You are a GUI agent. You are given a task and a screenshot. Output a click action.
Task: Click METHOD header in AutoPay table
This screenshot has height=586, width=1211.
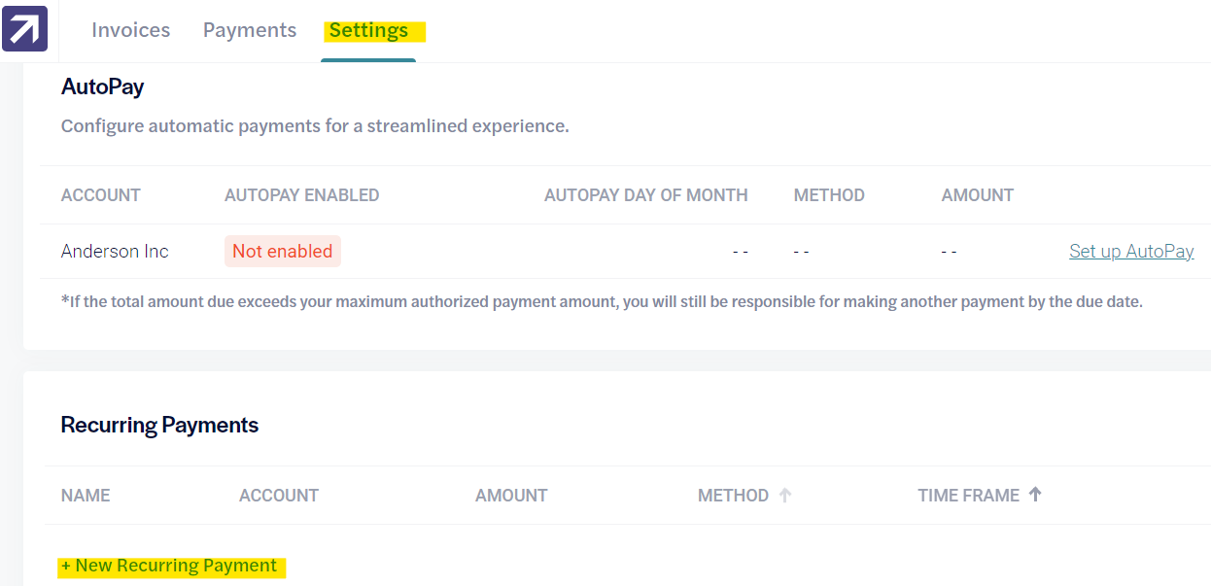coord(829,195)
